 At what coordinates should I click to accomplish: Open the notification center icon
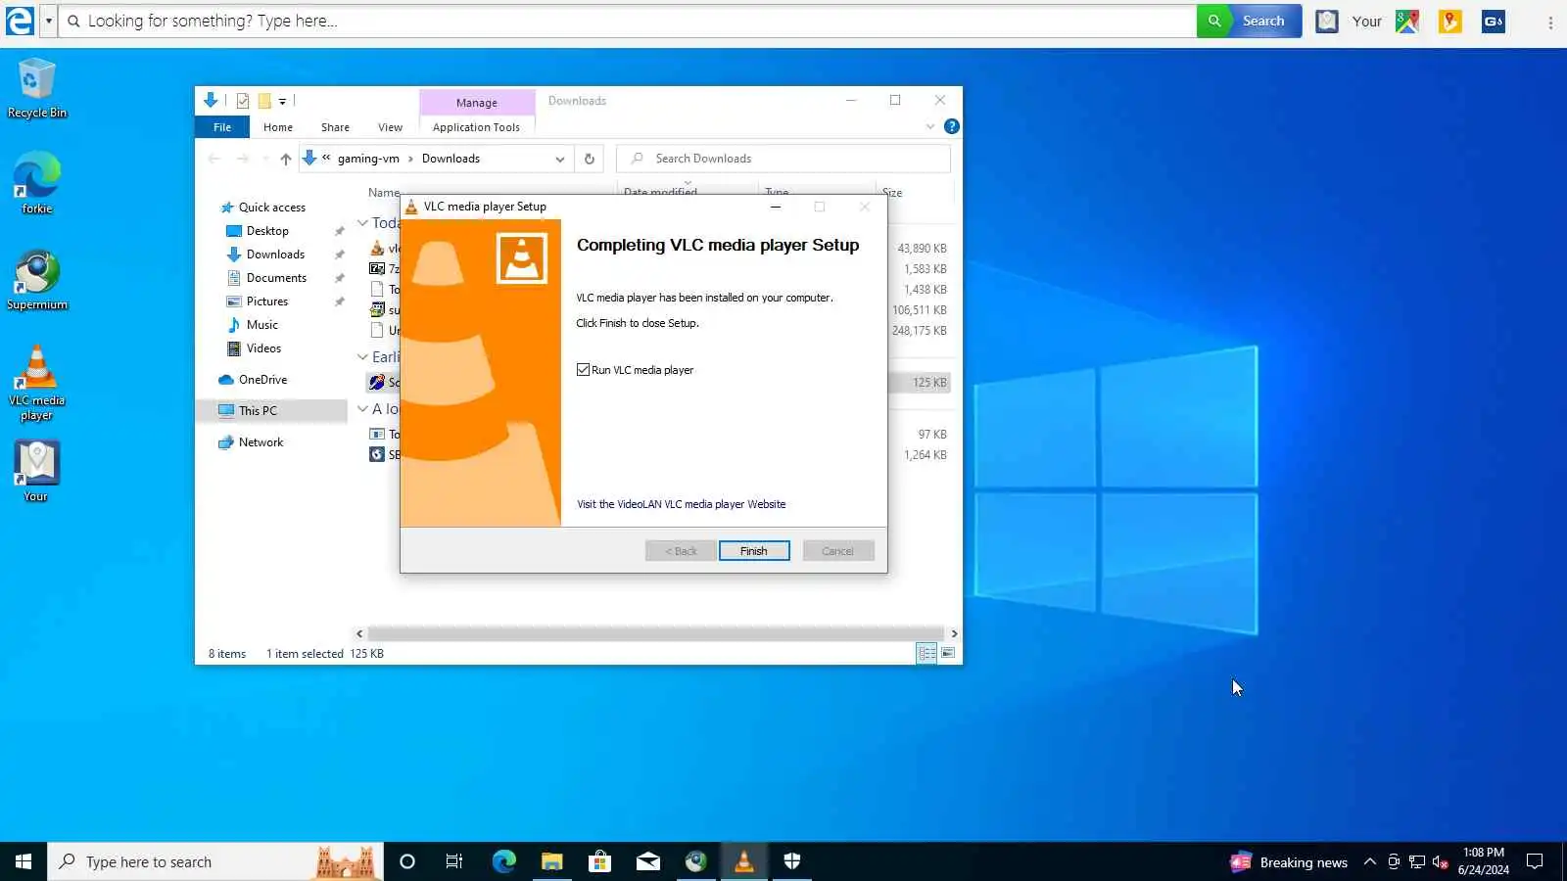[1535, 861]
